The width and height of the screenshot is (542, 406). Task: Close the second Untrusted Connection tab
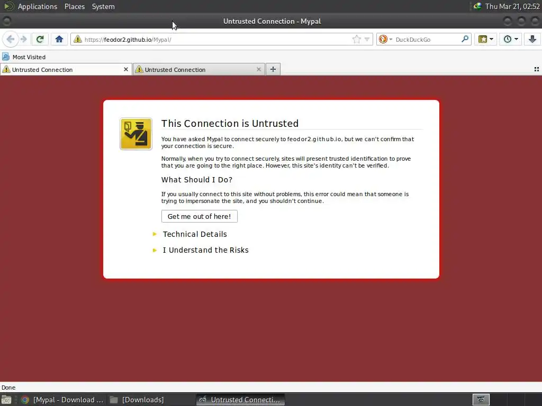click(x=258, y=69)
